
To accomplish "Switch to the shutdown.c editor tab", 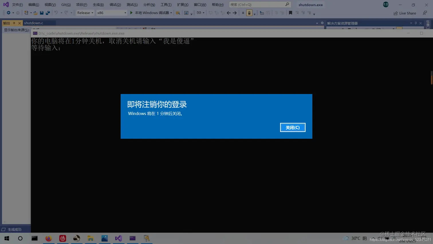I will point(34,23).
